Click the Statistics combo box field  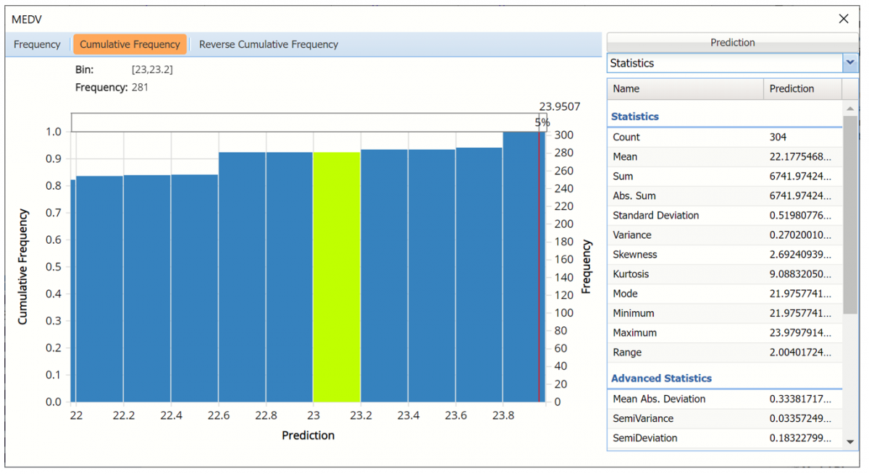pos(724,64)
